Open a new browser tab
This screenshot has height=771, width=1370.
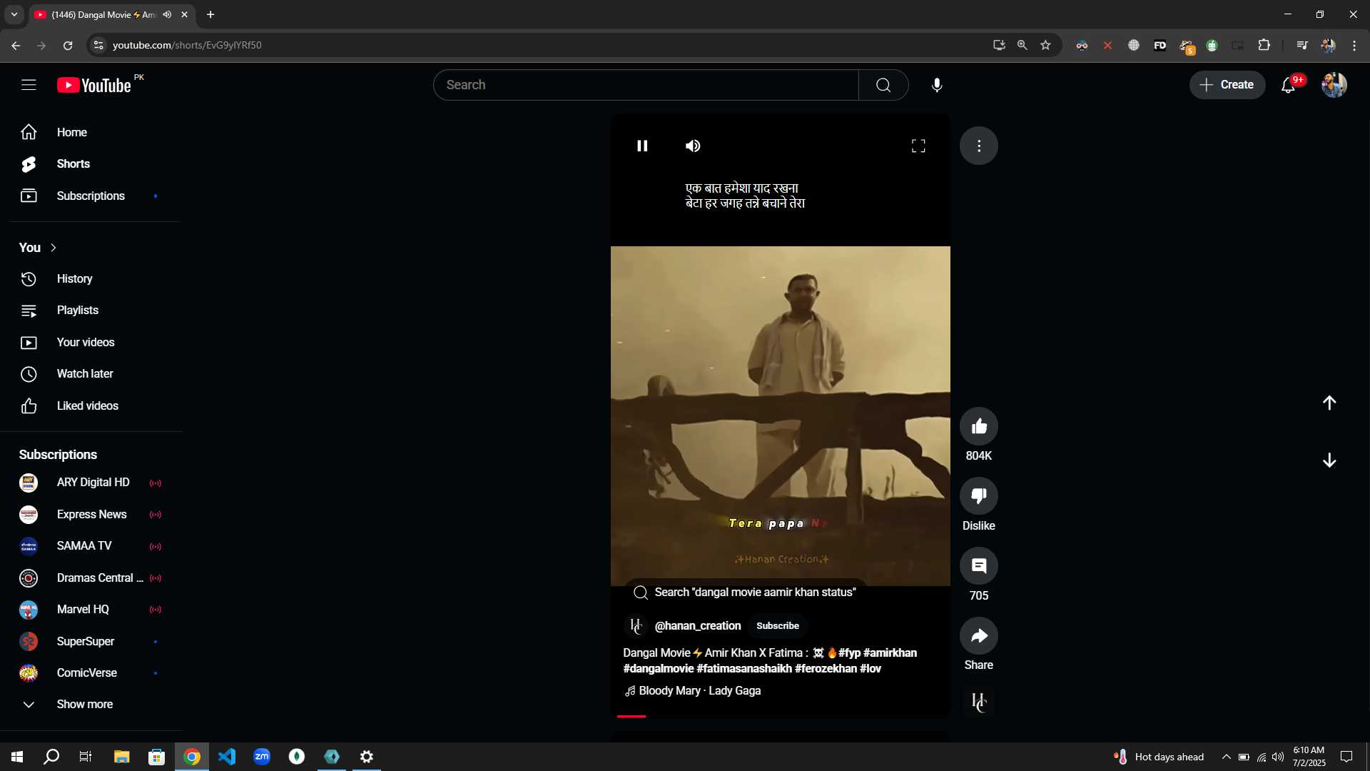(210, 14)
